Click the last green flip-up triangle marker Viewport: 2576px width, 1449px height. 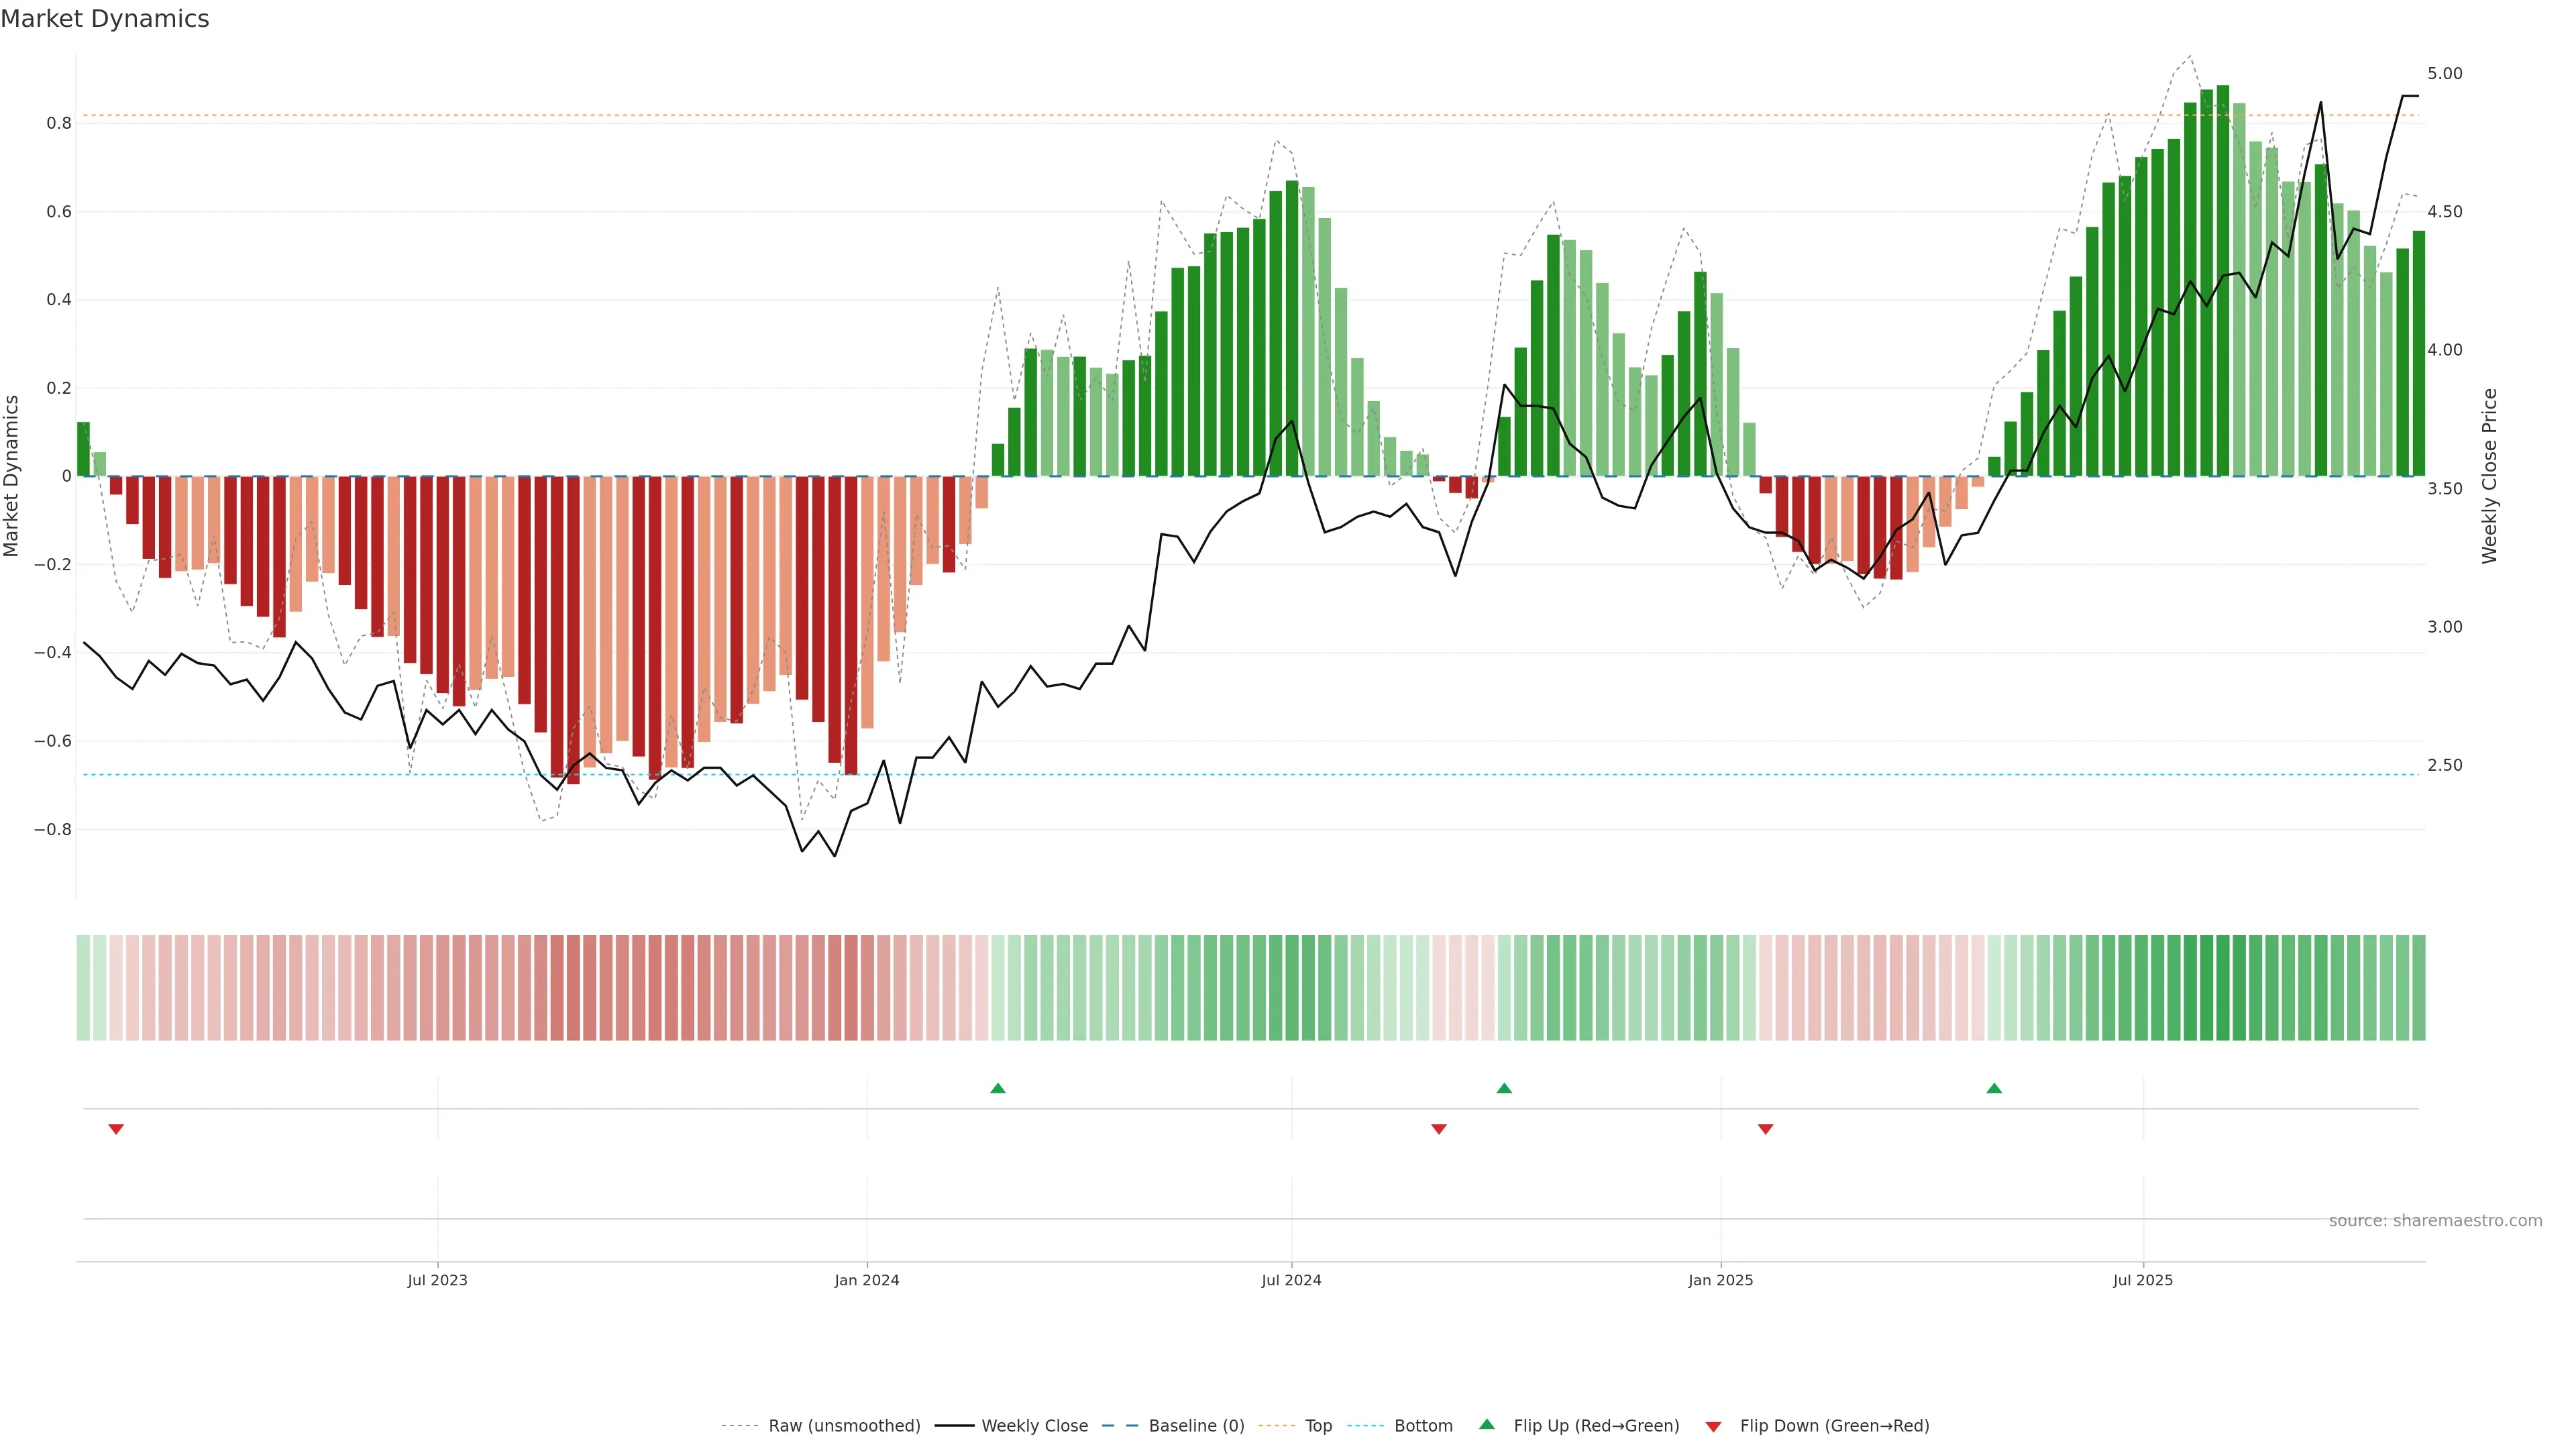click(1994, 1088)
